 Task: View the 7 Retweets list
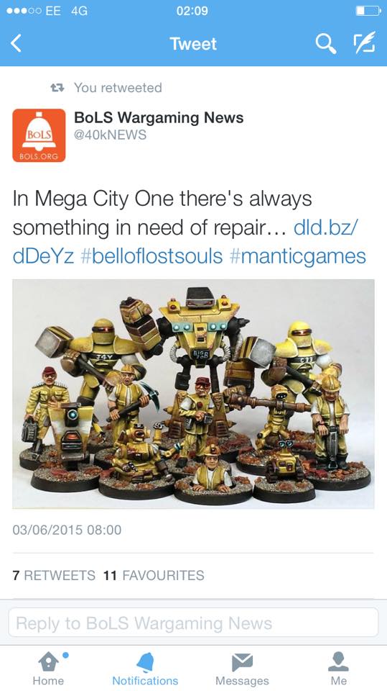coord(54,575)
